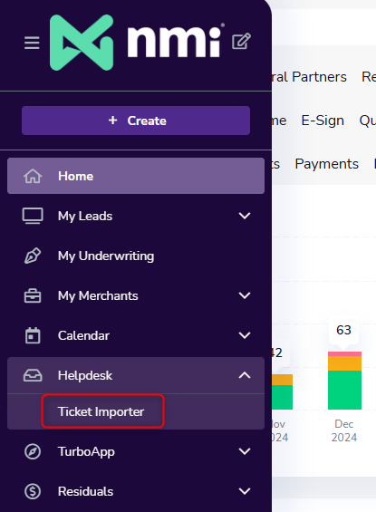This screenshot has width=376, height=512.
Task: Click the plus icon in Create button
Action: click(112, 121)
